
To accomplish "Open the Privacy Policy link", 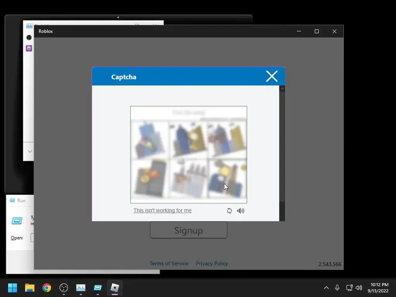I will [212, 263].
